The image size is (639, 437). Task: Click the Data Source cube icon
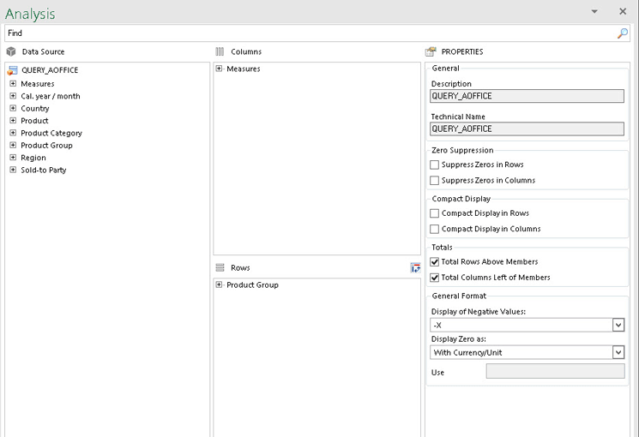pos(11,51)
